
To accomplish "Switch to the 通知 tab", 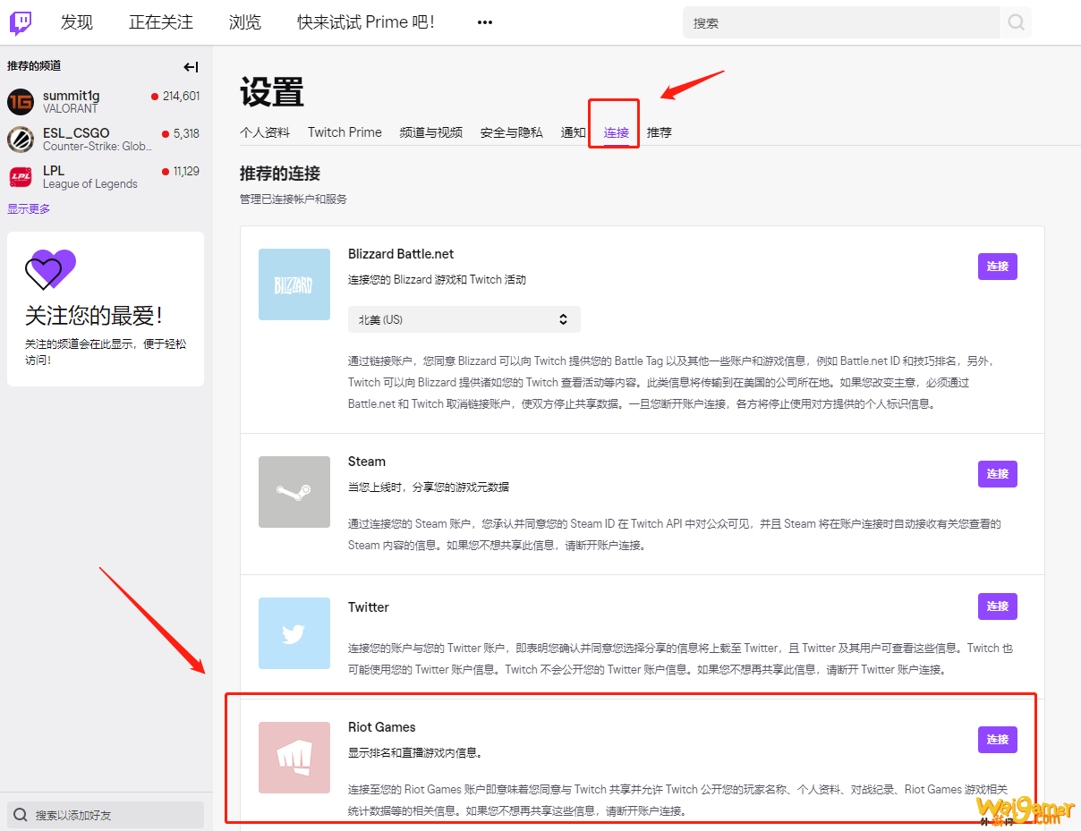I will click(x=573, y=132).
